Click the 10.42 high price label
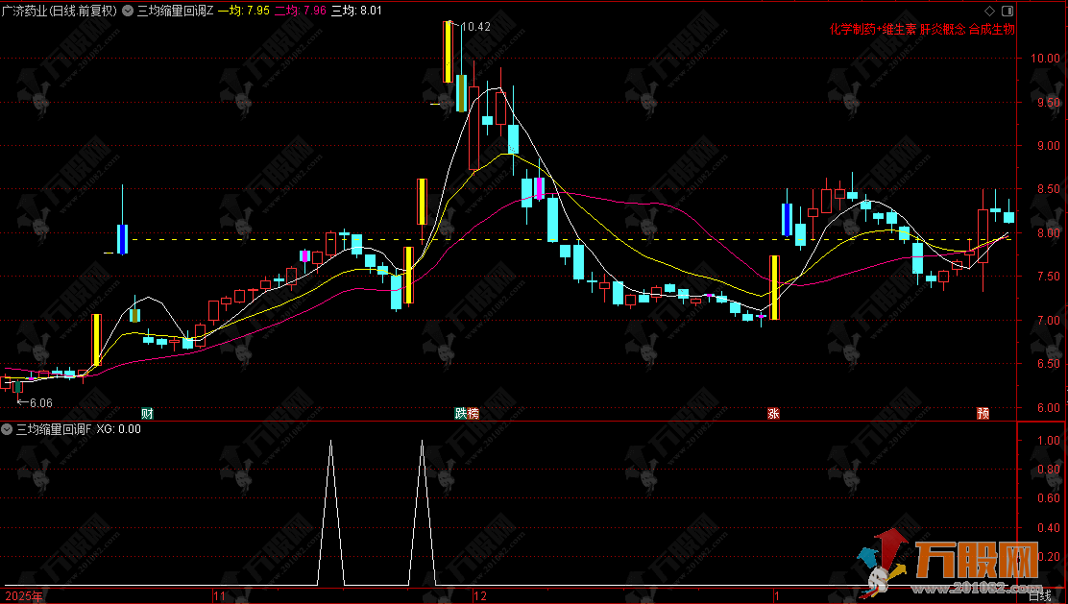Image resolution: width=1068 pixels, height=604 pixels. (x=475, y=27)
